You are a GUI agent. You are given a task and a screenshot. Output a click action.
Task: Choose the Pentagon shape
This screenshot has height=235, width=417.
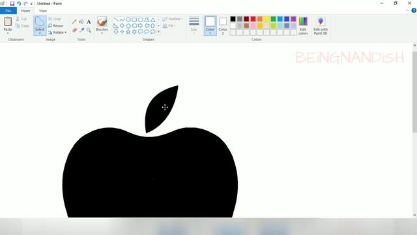click(128, 26)
